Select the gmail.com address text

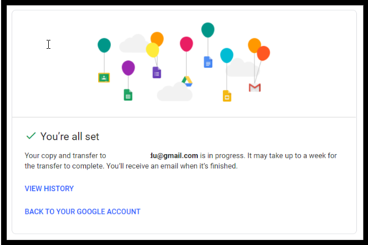tap(174, 156)
